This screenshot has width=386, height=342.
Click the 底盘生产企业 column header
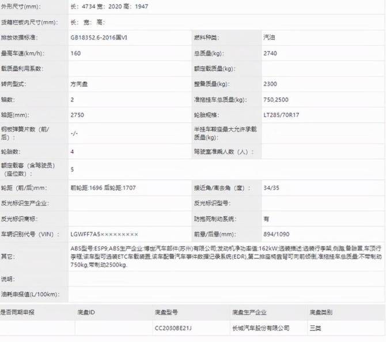pyautogui.click(x=249, y=313)
